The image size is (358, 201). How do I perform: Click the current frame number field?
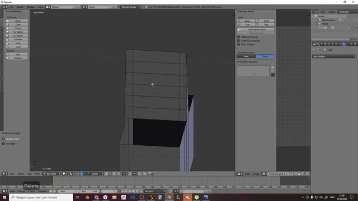[x=109, y=191]
